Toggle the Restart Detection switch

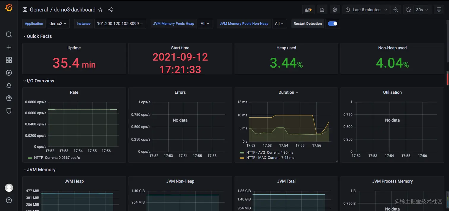[333, 24]
